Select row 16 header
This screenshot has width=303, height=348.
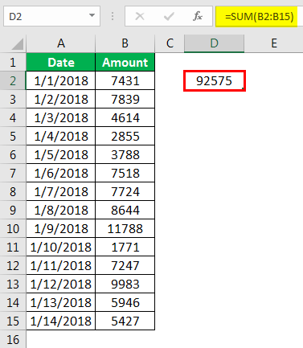click(x=13, y=339)
